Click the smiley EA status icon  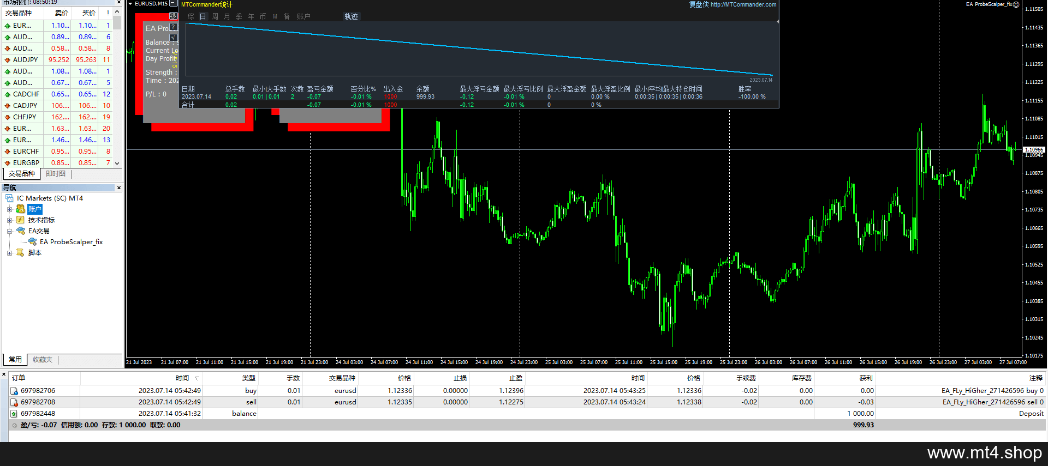pos(1016,4)
